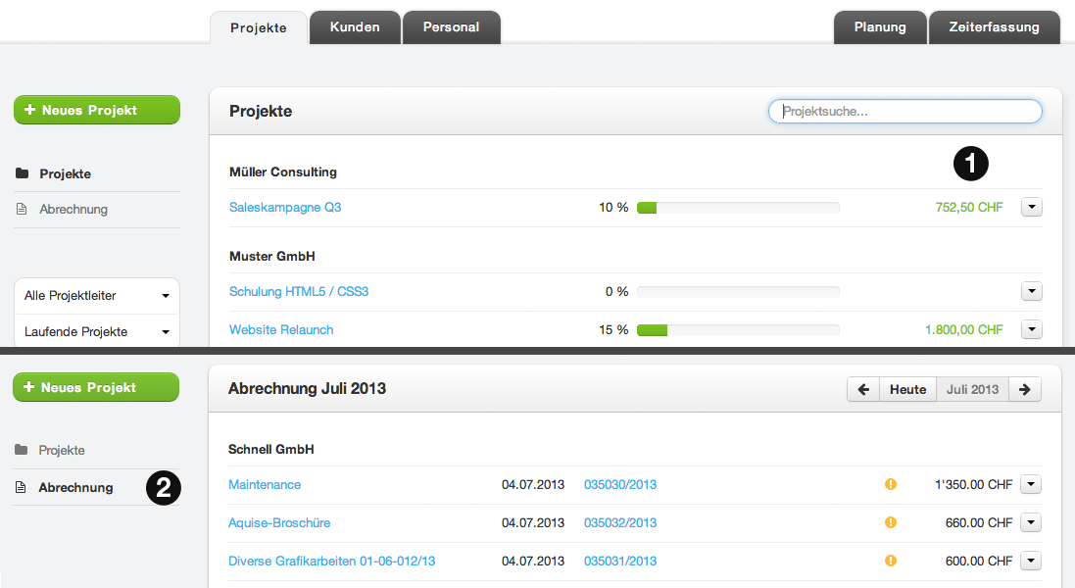Go to the next month with right arrow
This screenshot has width=1075, height=588.
pyautogui.click(x=1025, y=389)
